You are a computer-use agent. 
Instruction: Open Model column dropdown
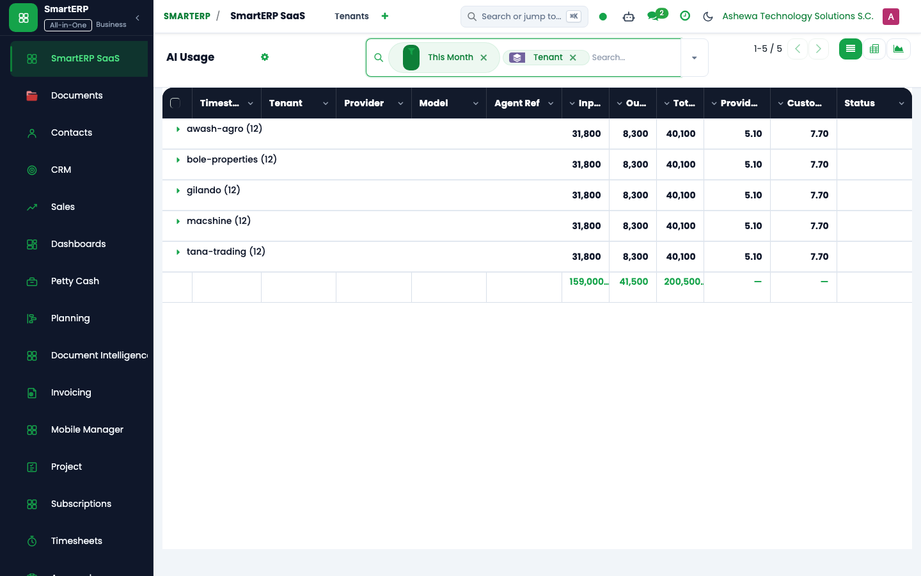point(476,104)
